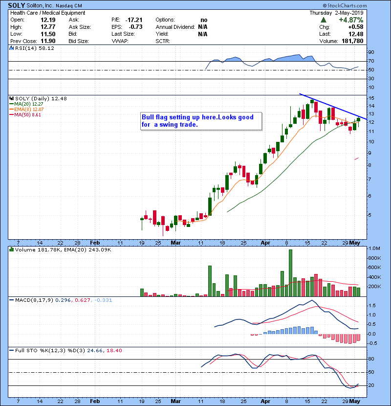
Task: Click the candlestick icon beside SOLY (Daily)
Action: [x=11, y=98]
